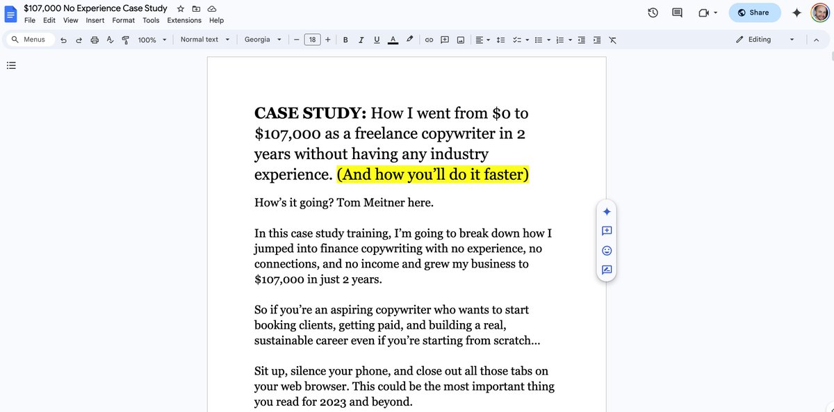Open the Editing mode dropdown
Screen dimensions: 834x412
click(765, 40)
